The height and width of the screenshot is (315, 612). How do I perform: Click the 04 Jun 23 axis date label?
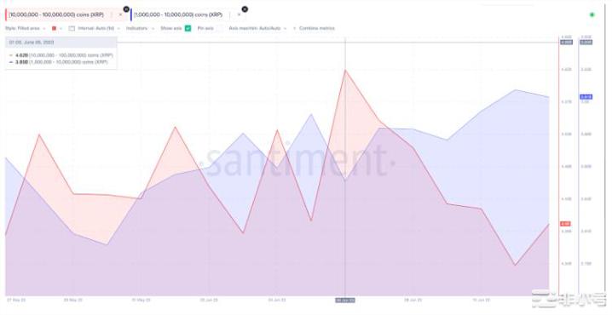277,301
